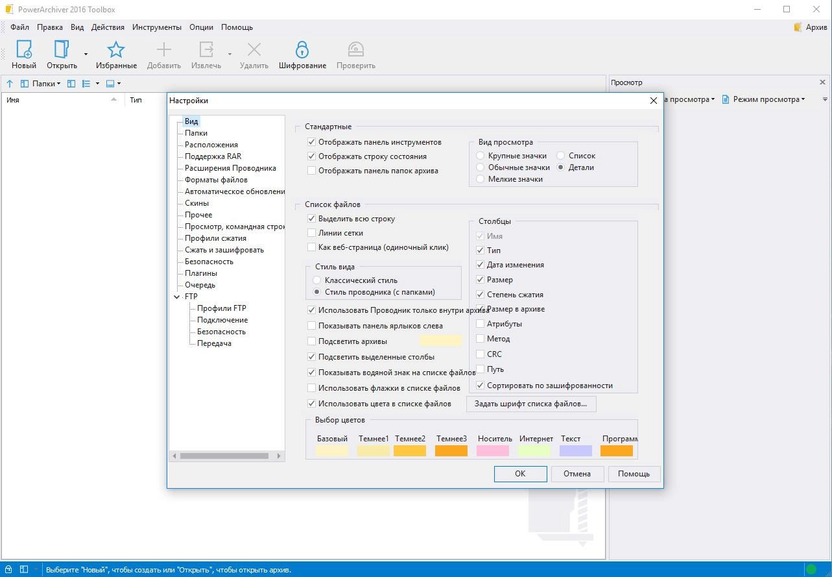Open dropdown arrow next to Открыть

(x=86, y=54)
